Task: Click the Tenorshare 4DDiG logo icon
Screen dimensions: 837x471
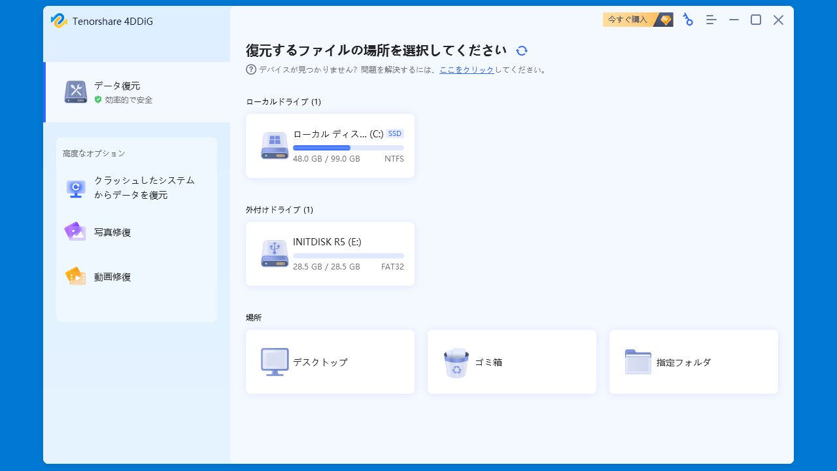Action: pos(59,21)
